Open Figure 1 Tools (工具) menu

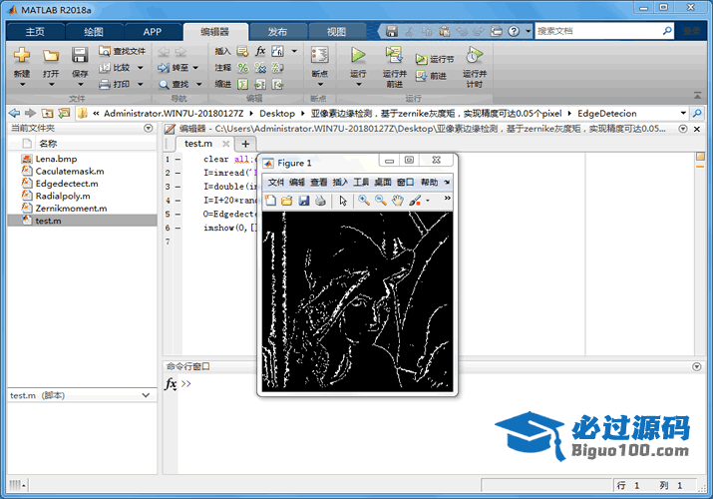(361, 182)
